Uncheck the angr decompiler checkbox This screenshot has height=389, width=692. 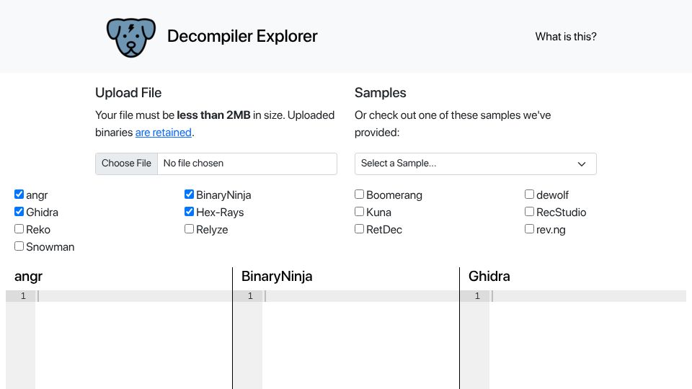pyautogui.click(x=19, y=194)
